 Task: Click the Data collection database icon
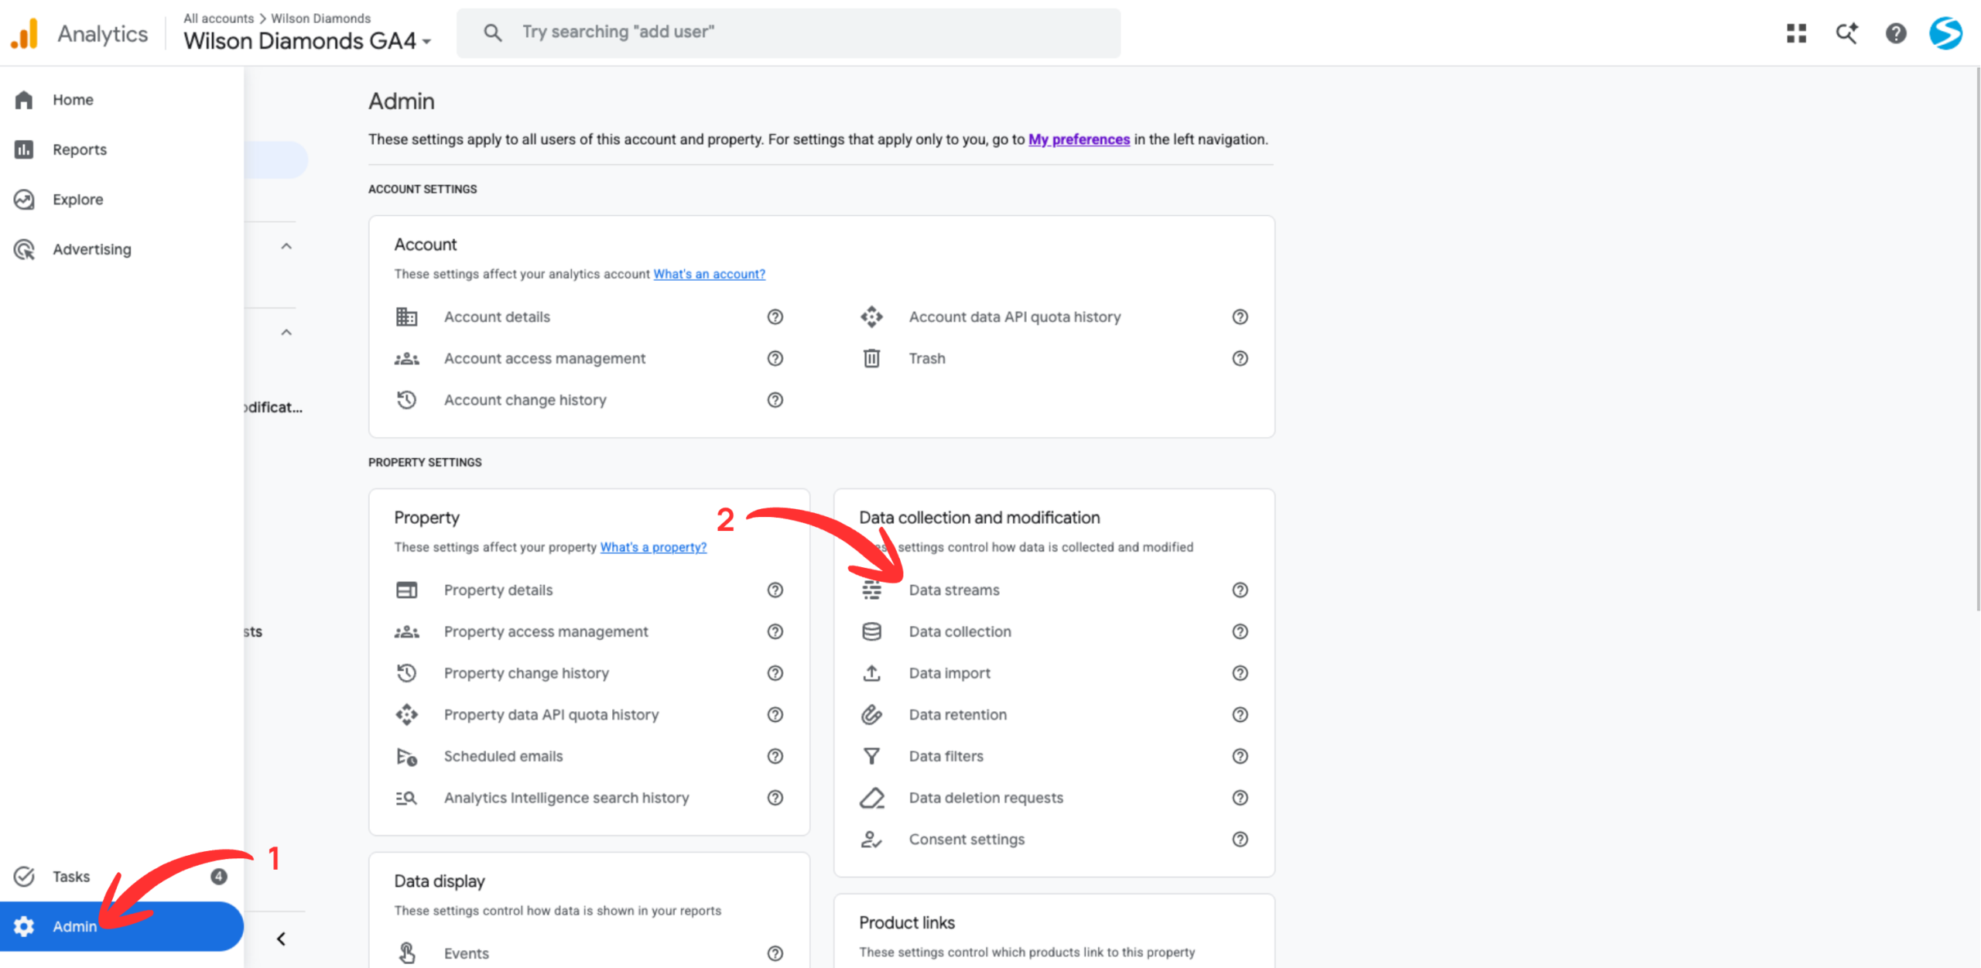pyautogui.click(x=871, y=632)
